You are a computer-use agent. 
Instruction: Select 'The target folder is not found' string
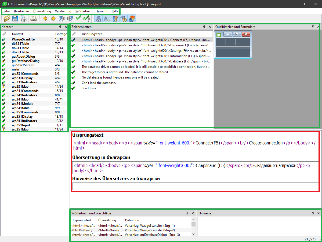pos(142,72)
